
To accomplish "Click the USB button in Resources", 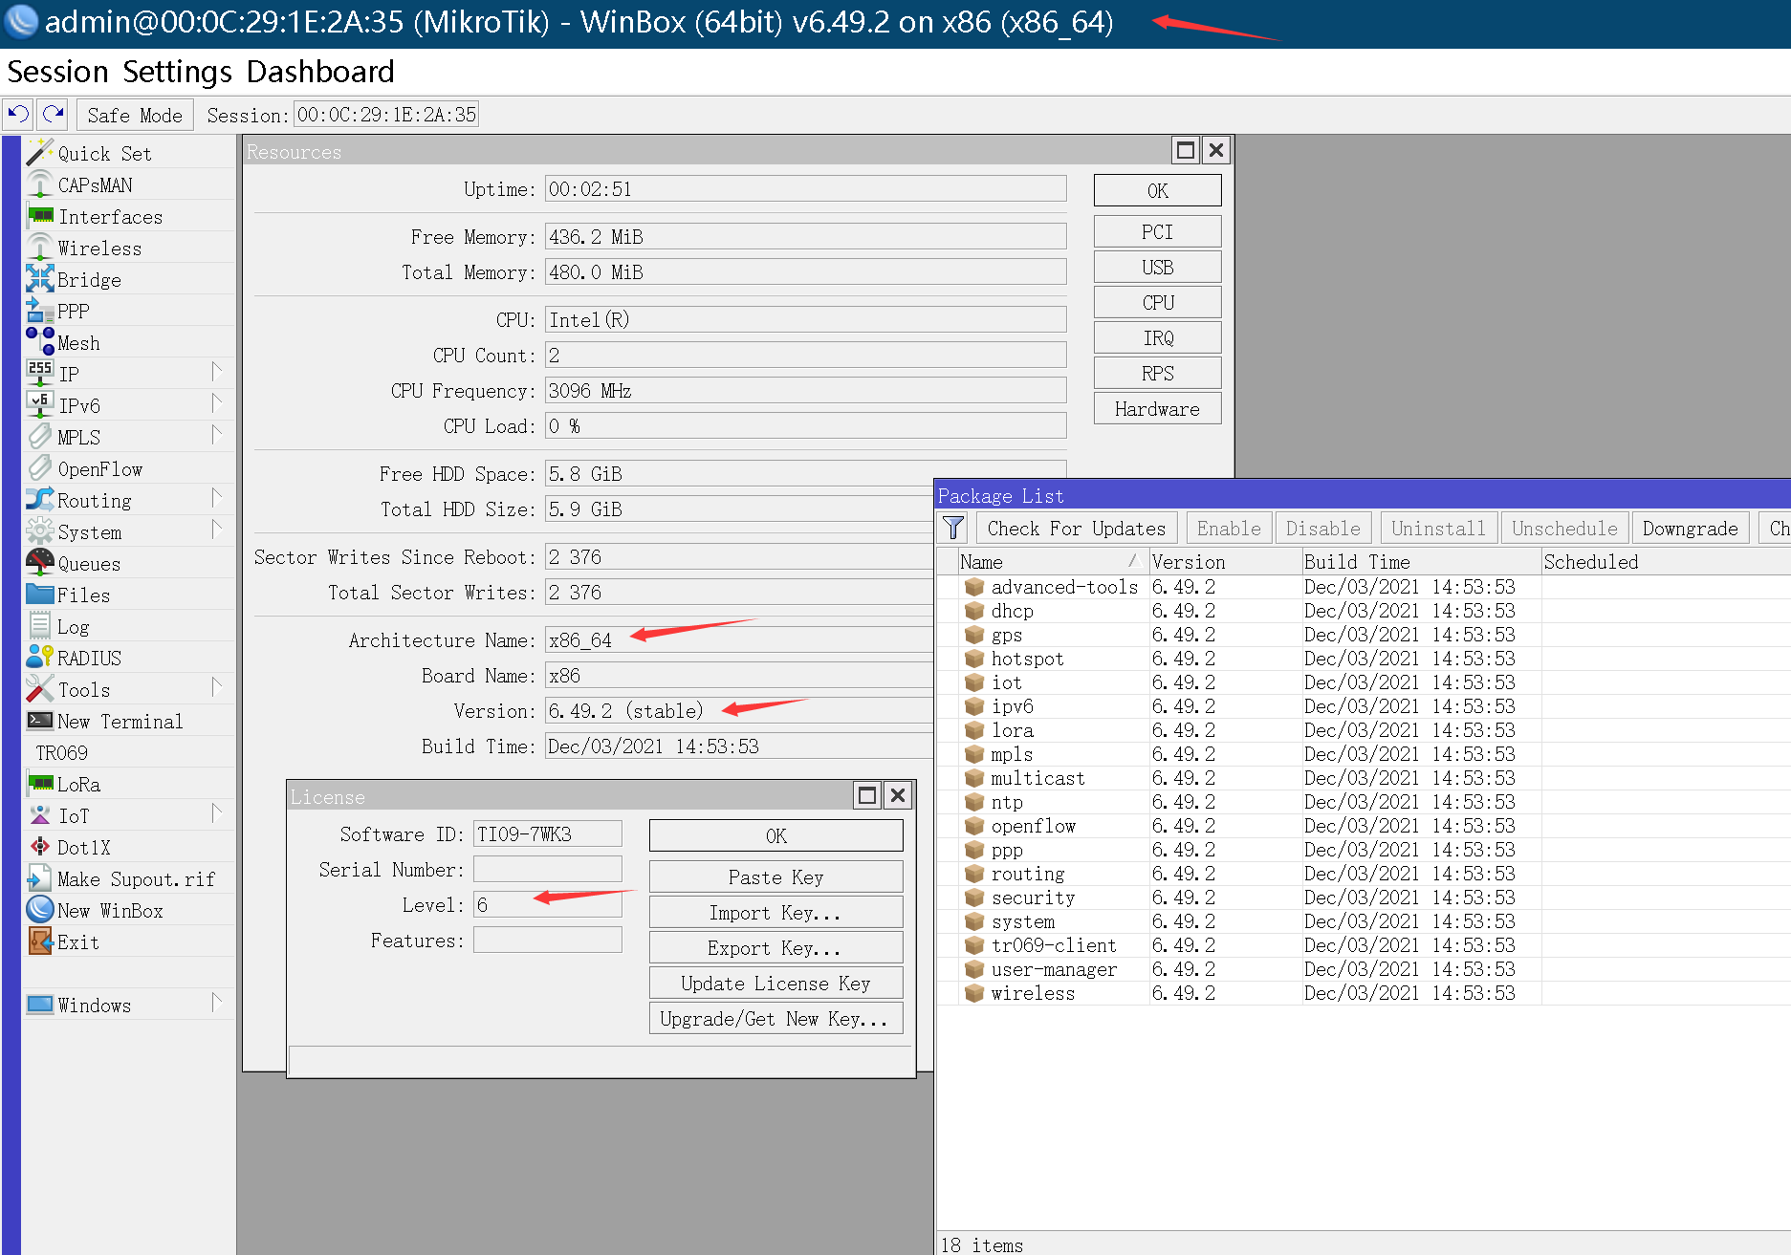I will point(1157,267).
